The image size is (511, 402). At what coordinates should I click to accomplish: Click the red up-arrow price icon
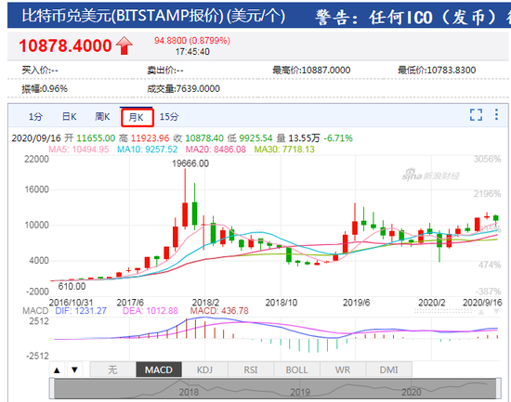(x=124, y=45)
